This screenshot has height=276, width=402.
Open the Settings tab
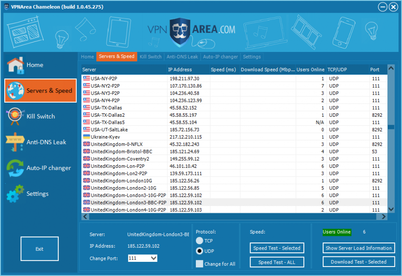click(252, 57)
